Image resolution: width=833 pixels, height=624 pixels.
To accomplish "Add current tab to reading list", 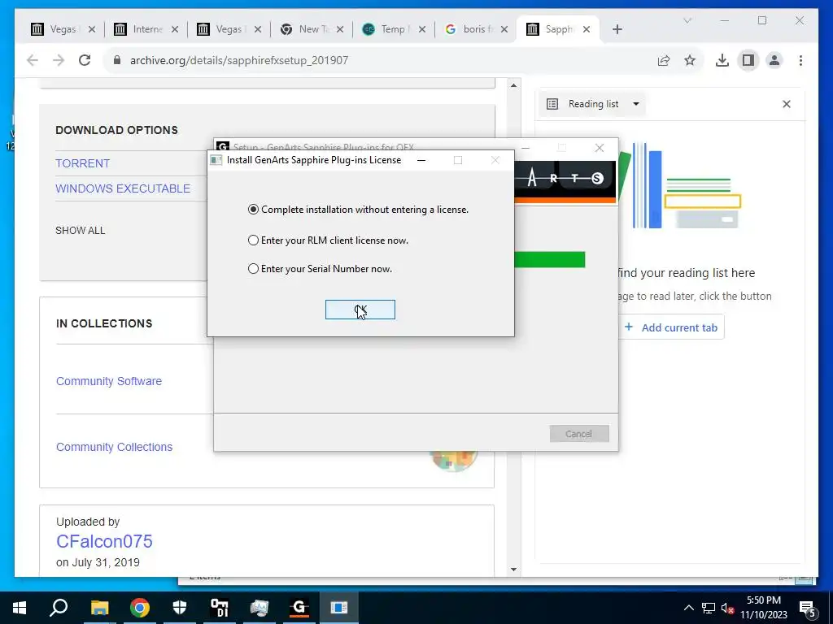I will click(671, 327).
